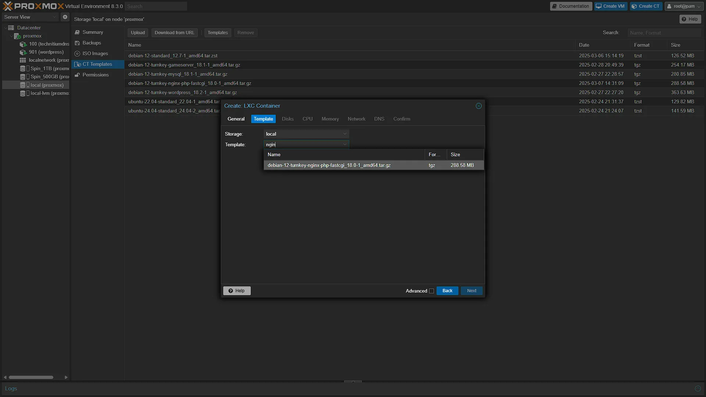The height and width of the screenshot is (397, 706).
Task: Switch to the General tab
Action: coord(236,119)
